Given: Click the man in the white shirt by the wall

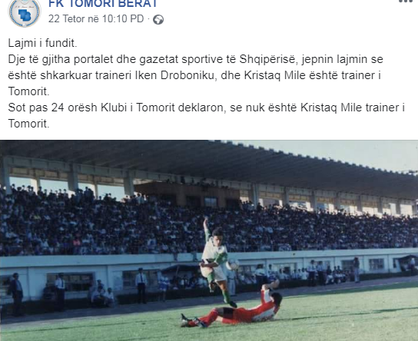Looking at the screenshot, I should point(141,286).
